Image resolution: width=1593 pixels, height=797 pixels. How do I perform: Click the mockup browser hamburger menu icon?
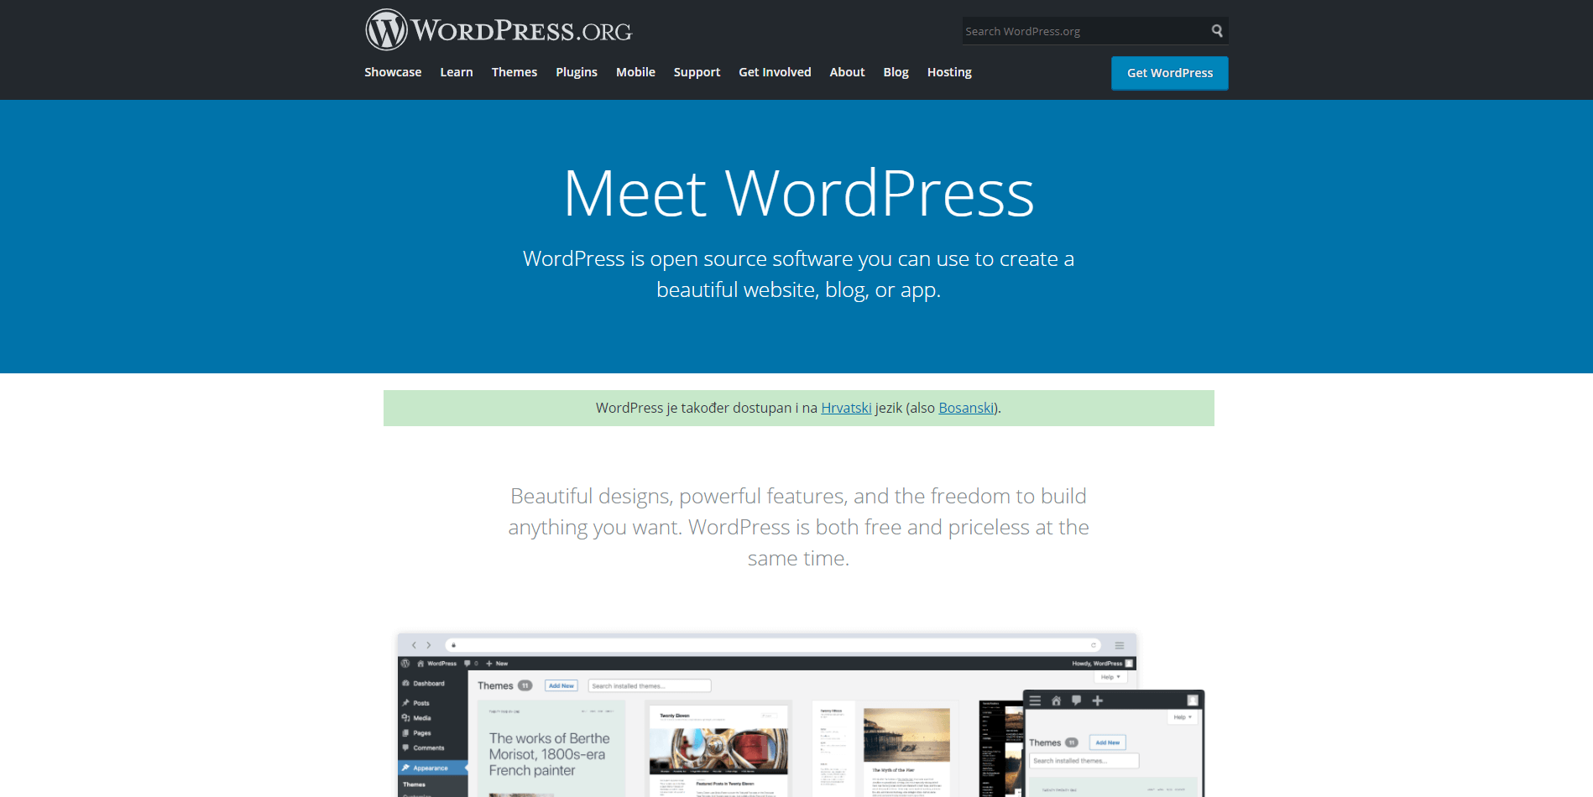click(1119, 645)
